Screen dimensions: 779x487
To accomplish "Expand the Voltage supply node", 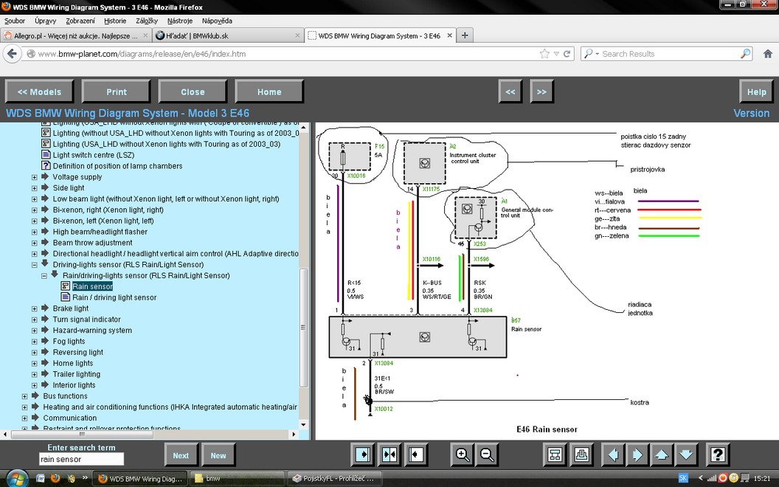I will 34,177.
